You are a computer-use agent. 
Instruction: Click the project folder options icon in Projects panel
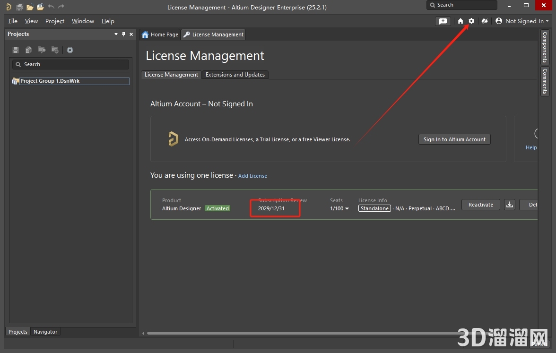click(x=55, y=50)
